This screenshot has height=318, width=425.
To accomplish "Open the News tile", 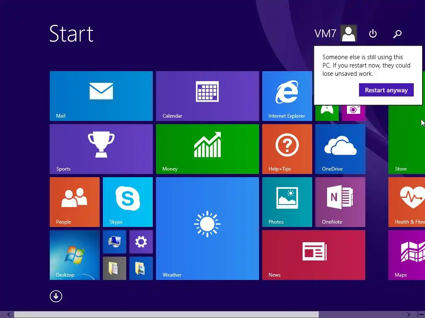I will [314, 255].
